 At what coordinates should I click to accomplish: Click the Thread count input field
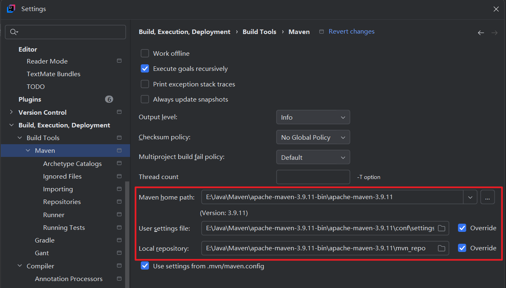point(313,177)
